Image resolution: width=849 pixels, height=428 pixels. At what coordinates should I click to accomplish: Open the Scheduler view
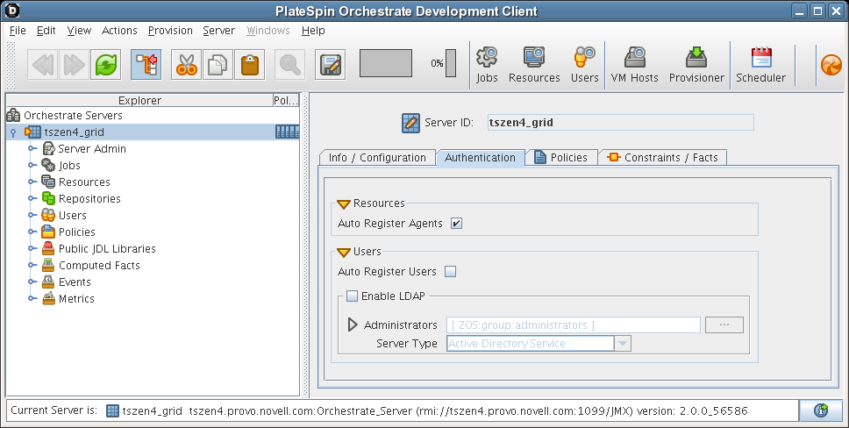[x=760, y=65]
